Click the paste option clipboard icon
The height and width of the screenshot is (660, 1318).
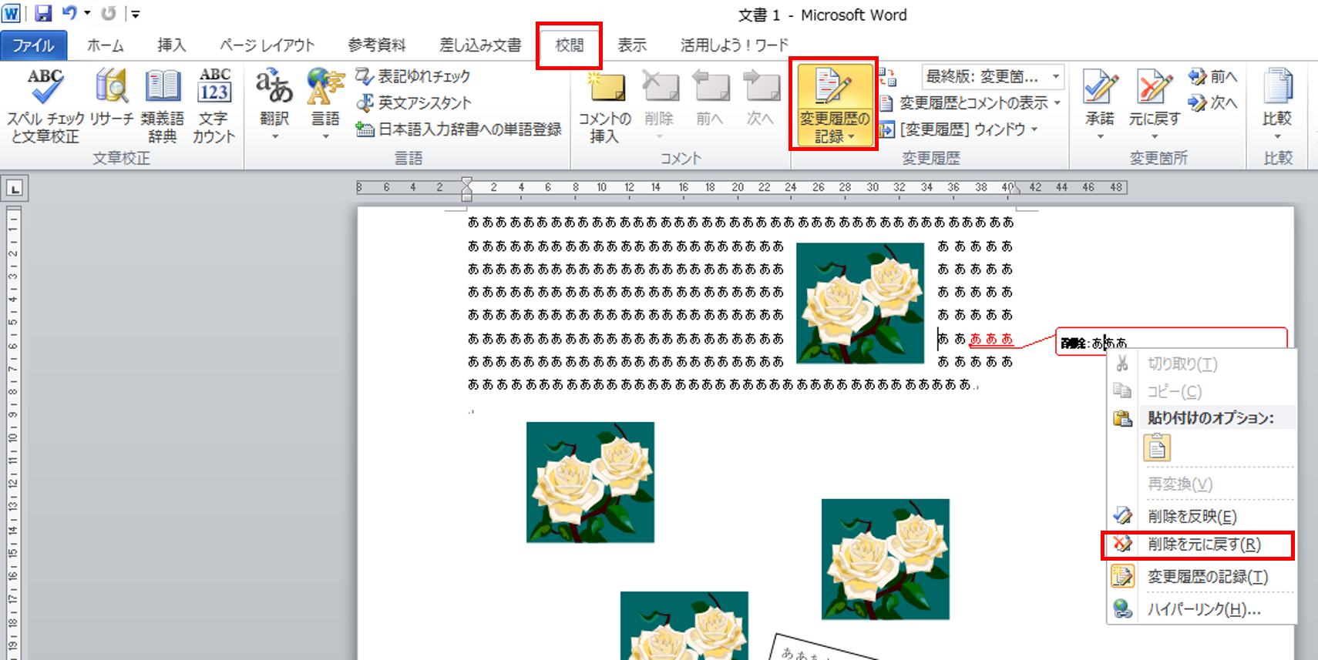coord(1157,447)
